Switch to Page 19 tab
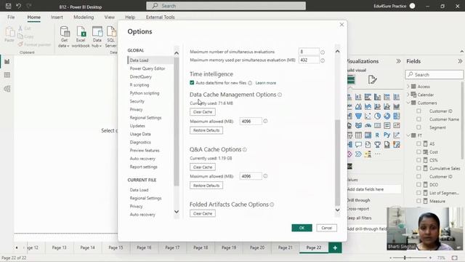Image resolution: width=465 pixels, height=262 pixels. [229, 247]
